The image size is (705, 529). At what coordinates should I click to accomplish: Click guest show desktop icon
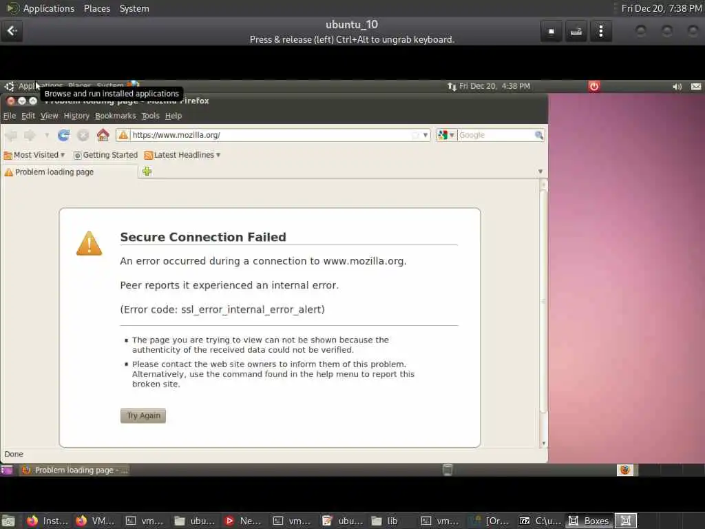click(7, 470)
